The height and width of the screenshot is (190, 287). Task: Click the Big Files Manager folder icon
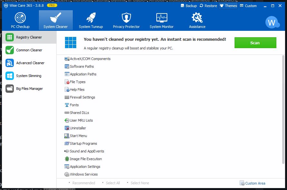10,89
